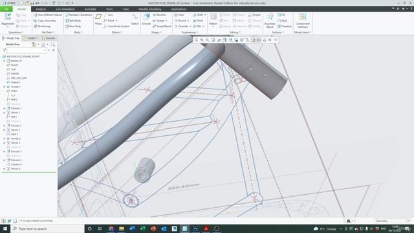Select the Boundary Blend tool
Image resolution: width=414 pixels, height=233 pixels.
tap(270, 21)
